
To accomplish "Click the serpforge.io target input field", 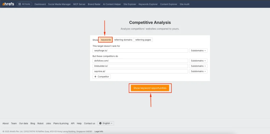I will click(x=140, y=51).
